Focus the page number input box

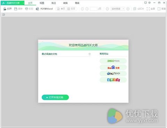pos(94,9)
